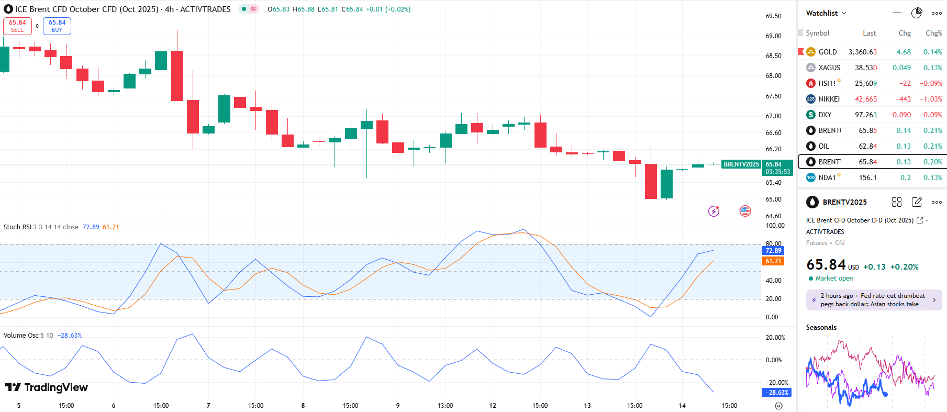Image resolution: width=947 pixels, height=412 pixels.
Task: Click the add symbol plus icon in Watchlist
Action: click(x=897, y=13)
